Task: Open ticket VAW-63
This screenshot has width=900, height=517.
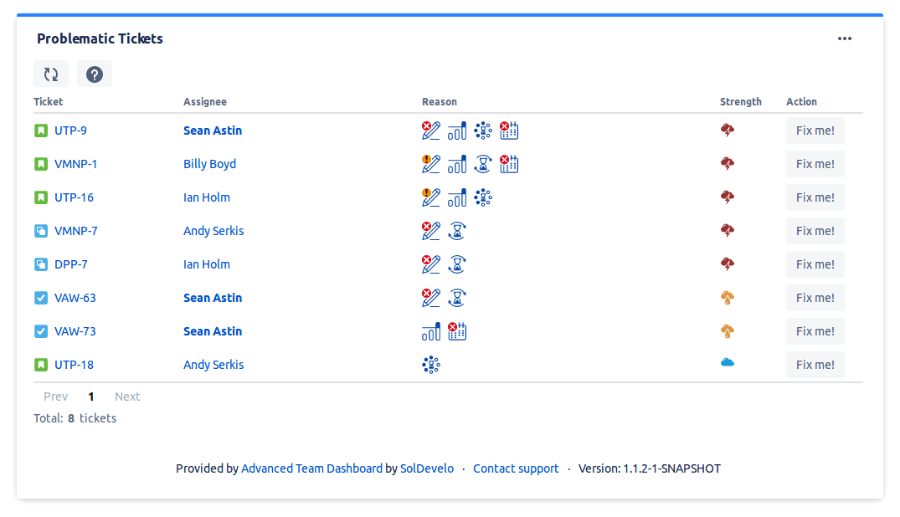Action: (75, 298)
